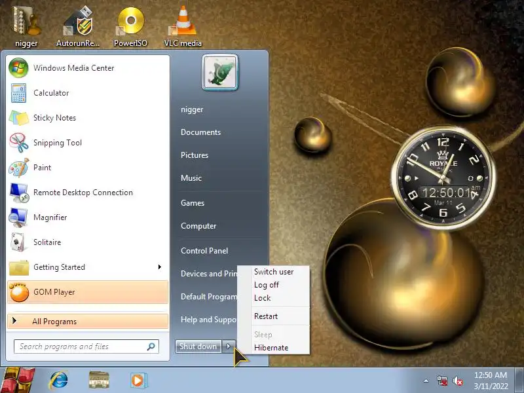
Task: Open Help and Support
Action: pos(209,320)
